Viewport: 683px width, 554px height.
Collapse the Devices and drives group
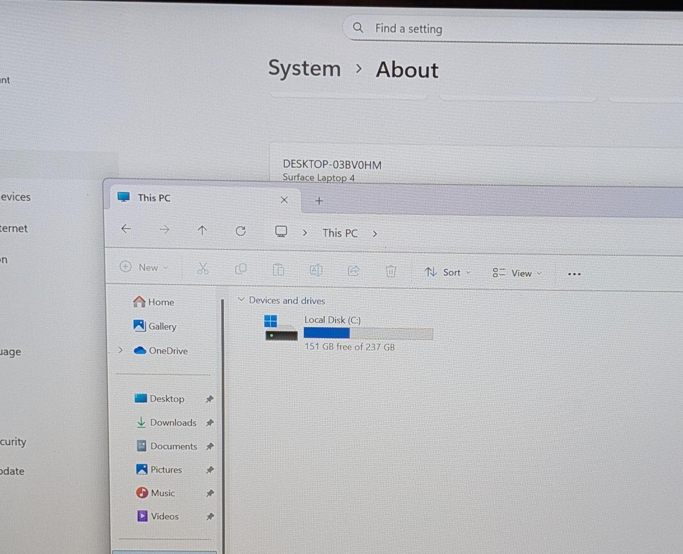tap(241, 299)
